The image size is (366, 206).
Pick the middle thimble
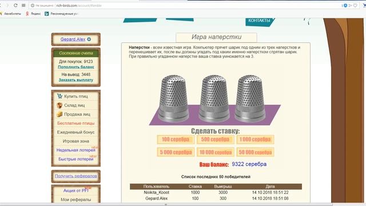214,98
